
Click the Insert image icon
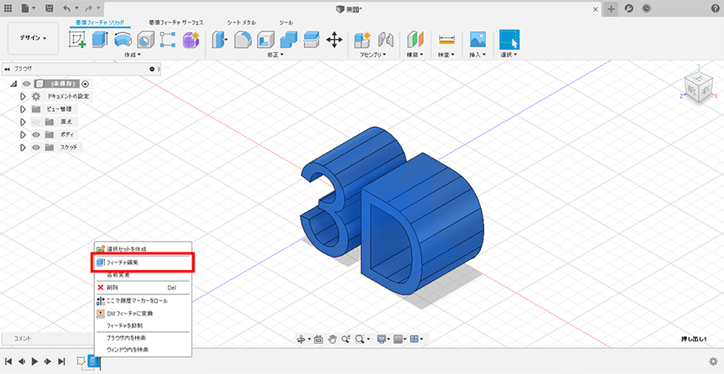coord(478,39)
